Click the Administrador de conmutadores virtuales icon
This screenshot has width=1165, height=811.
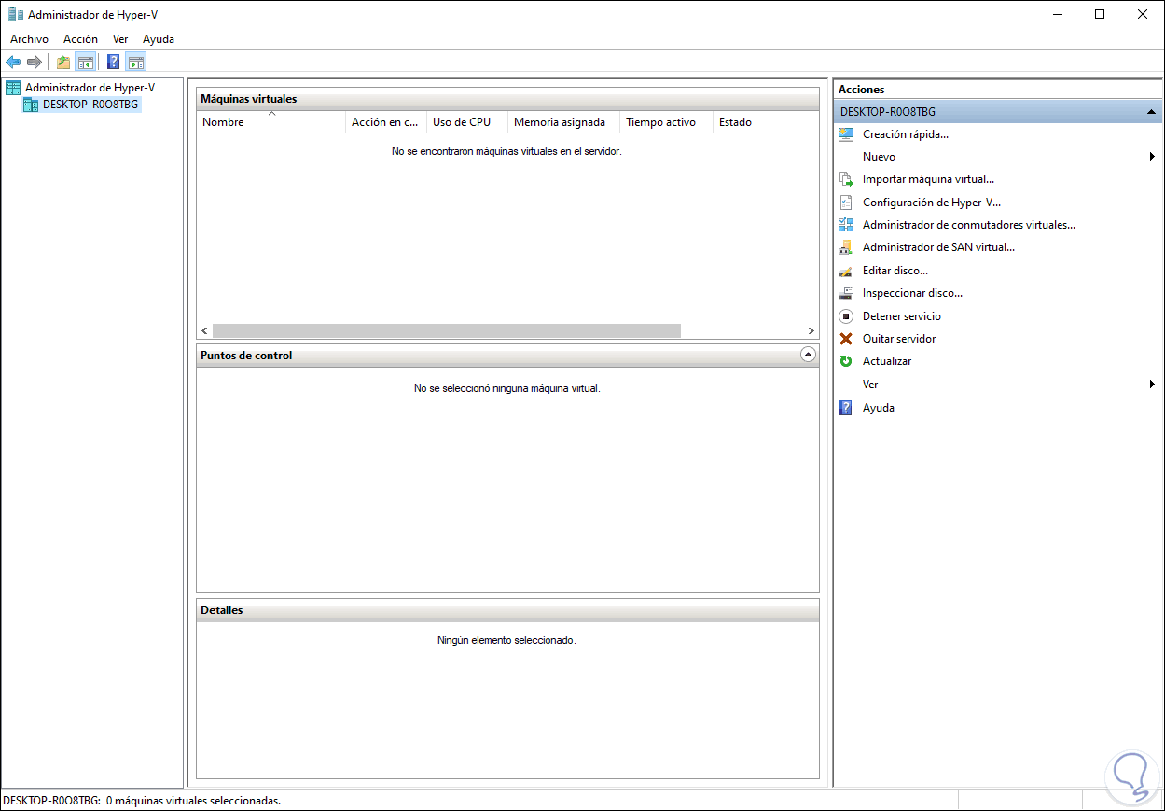(x=846, y=225)
